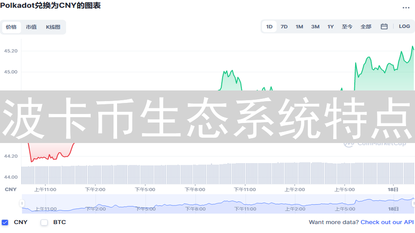Click the 下午11:00 x-axis label
The image size is (415, 233).
click(x=245, y=189)
